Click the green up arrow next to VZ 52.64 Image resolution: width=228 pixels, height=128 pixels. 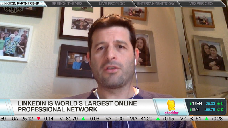[207, 119]
